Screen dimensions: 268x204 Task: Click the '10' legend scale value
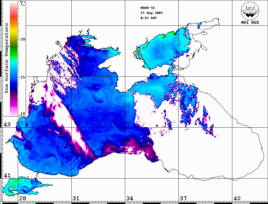(x=22, y=114)
